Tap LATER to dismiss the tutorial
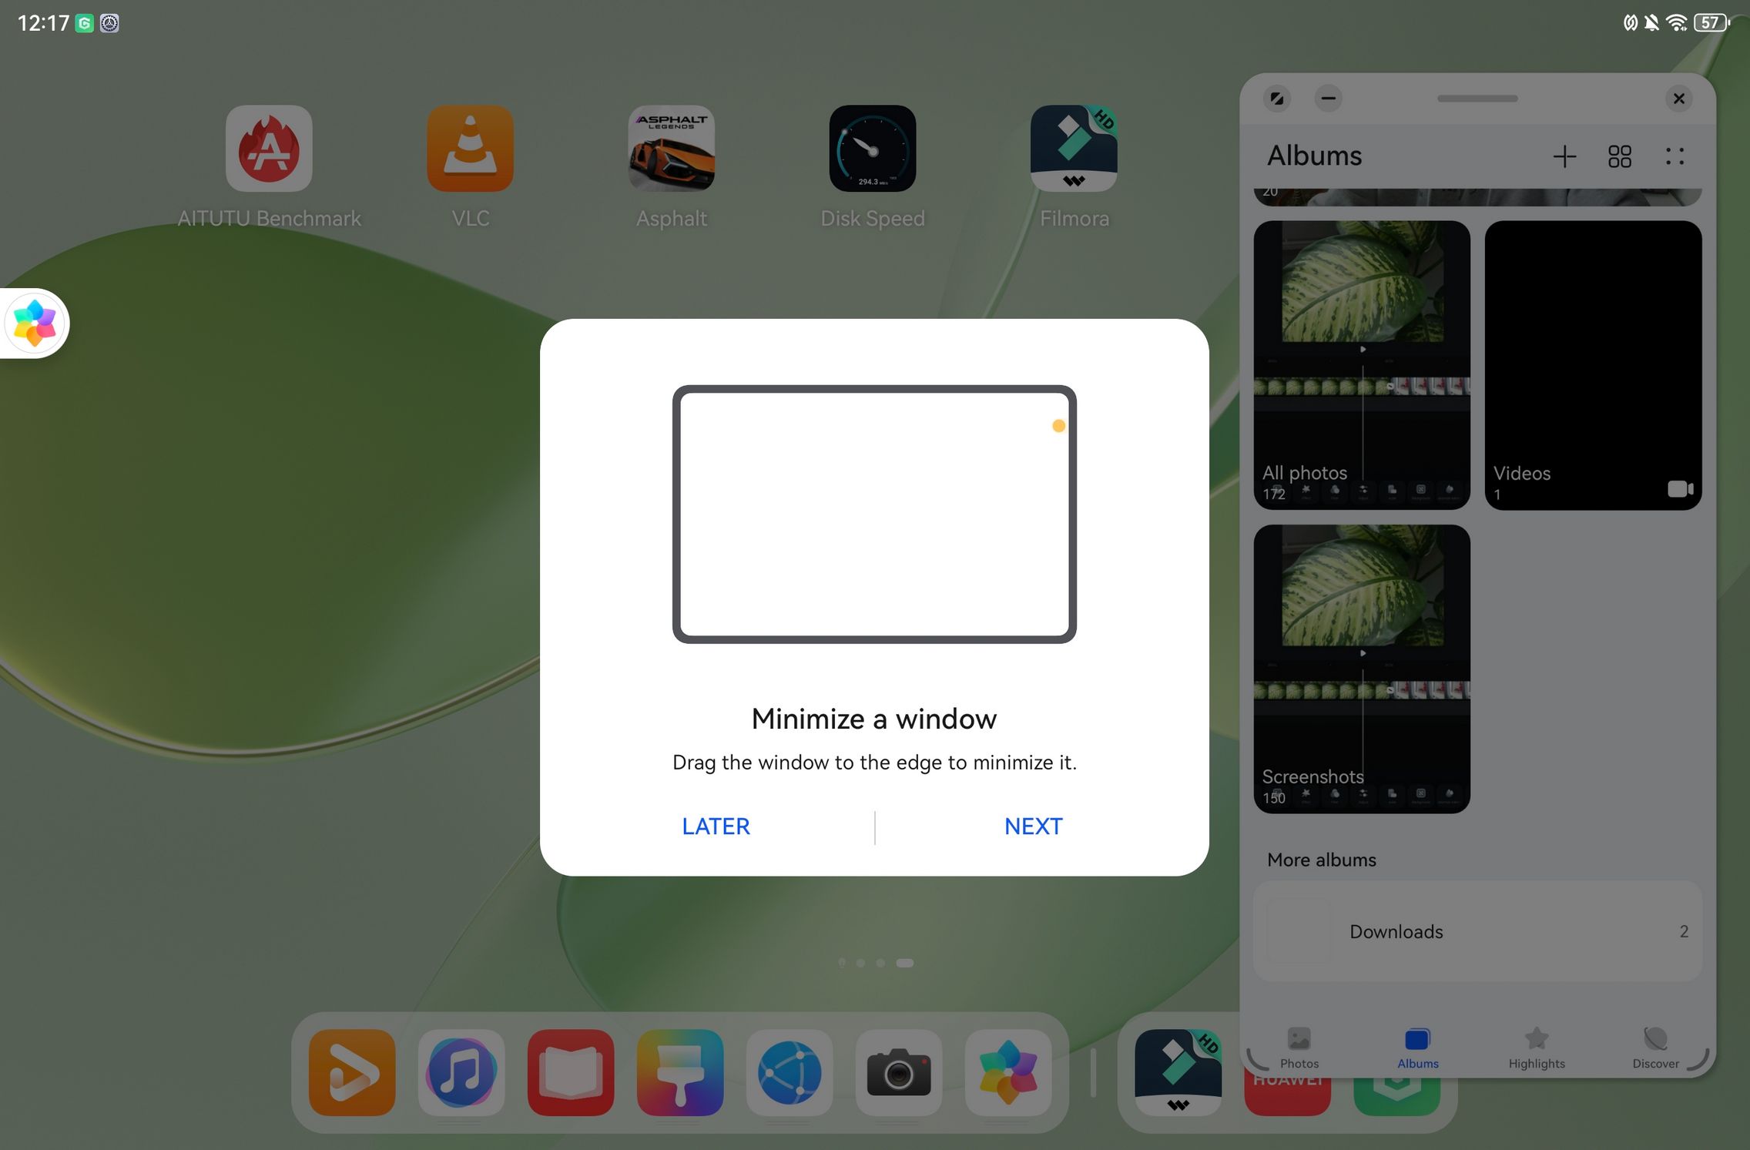This screenshot has width=1750, height=1150. coord(716,826)
